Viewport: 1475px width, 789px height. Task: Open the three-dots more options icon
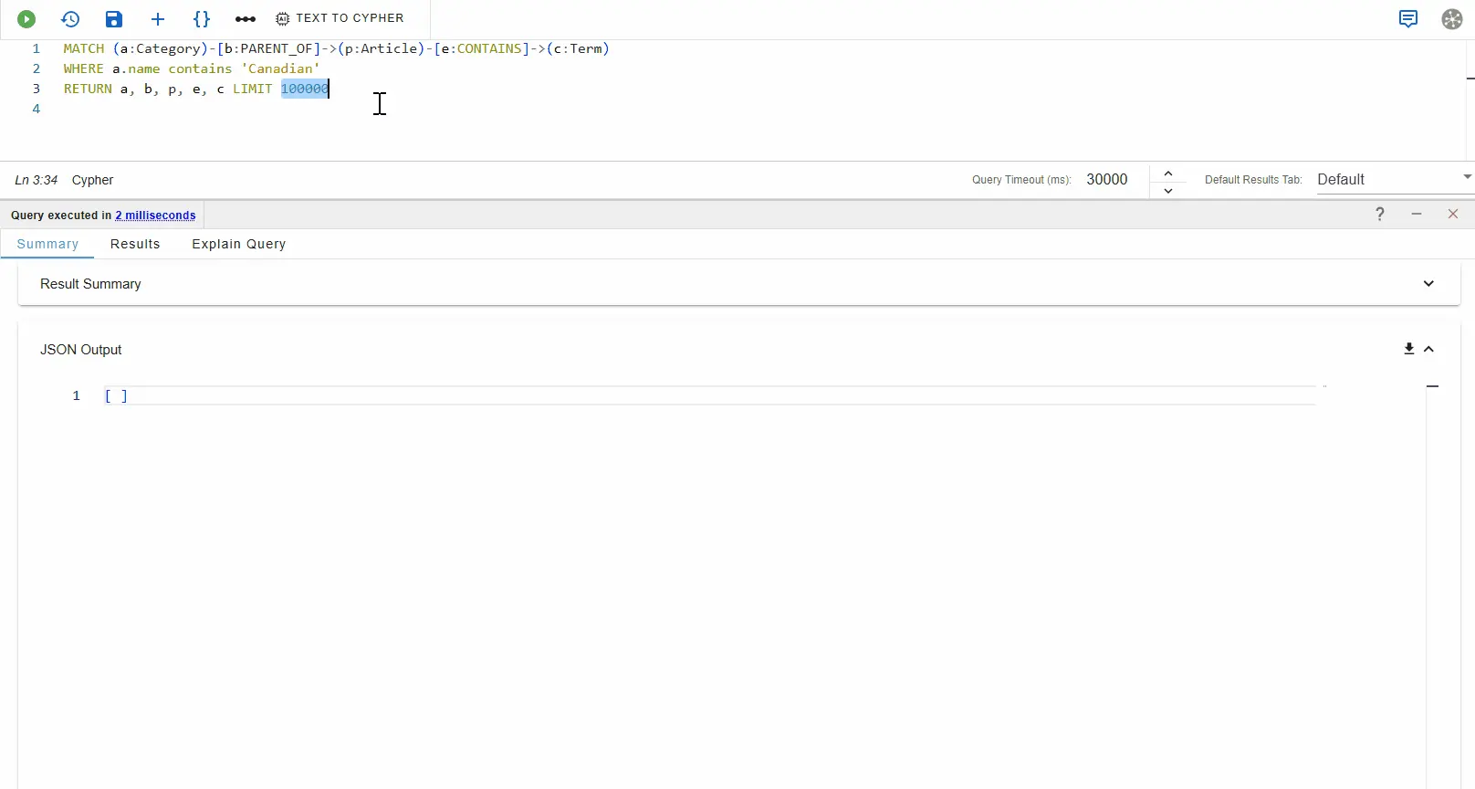246,19
